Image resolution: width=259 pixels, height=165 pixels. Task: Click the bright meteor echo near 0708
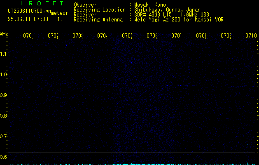[x=197, y=144]
